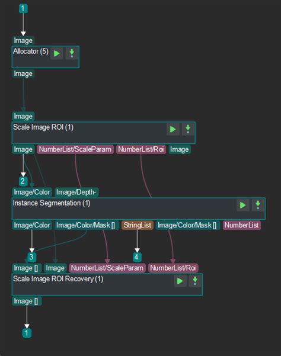Run Scale Image ROI Recovery step
Screen dimensions: 281x356
[180, 281]
